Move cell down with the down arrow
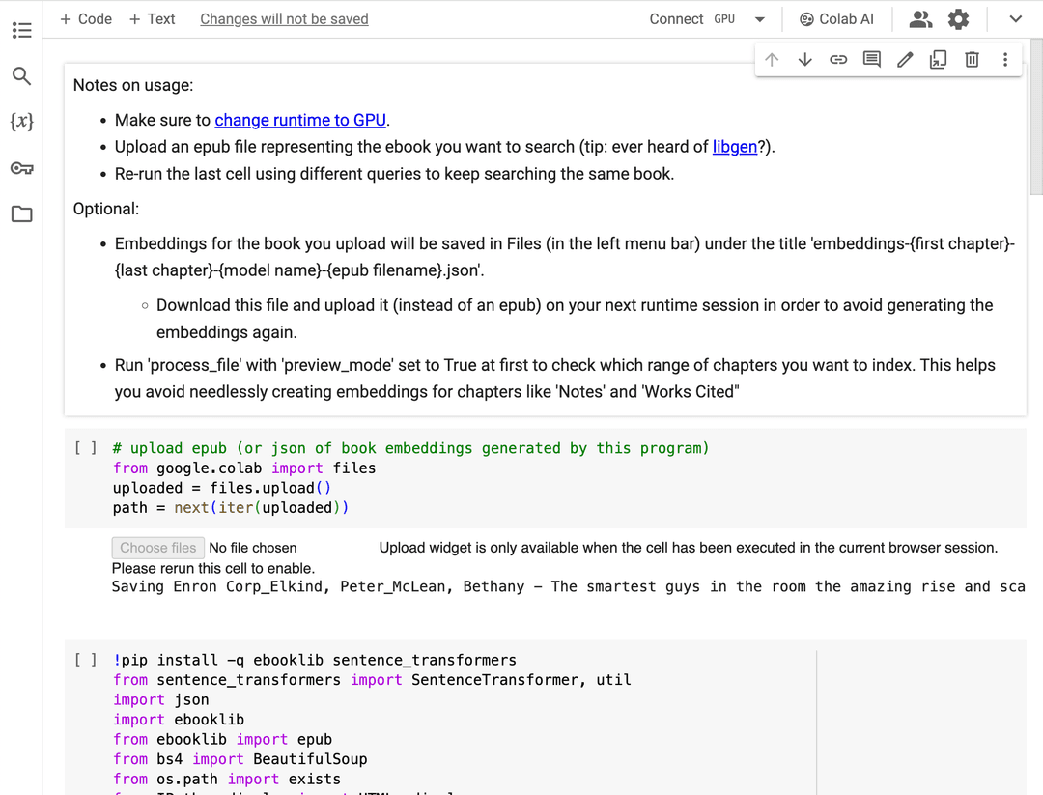This screenshot has width=1043, height=795. coord(804,60)
